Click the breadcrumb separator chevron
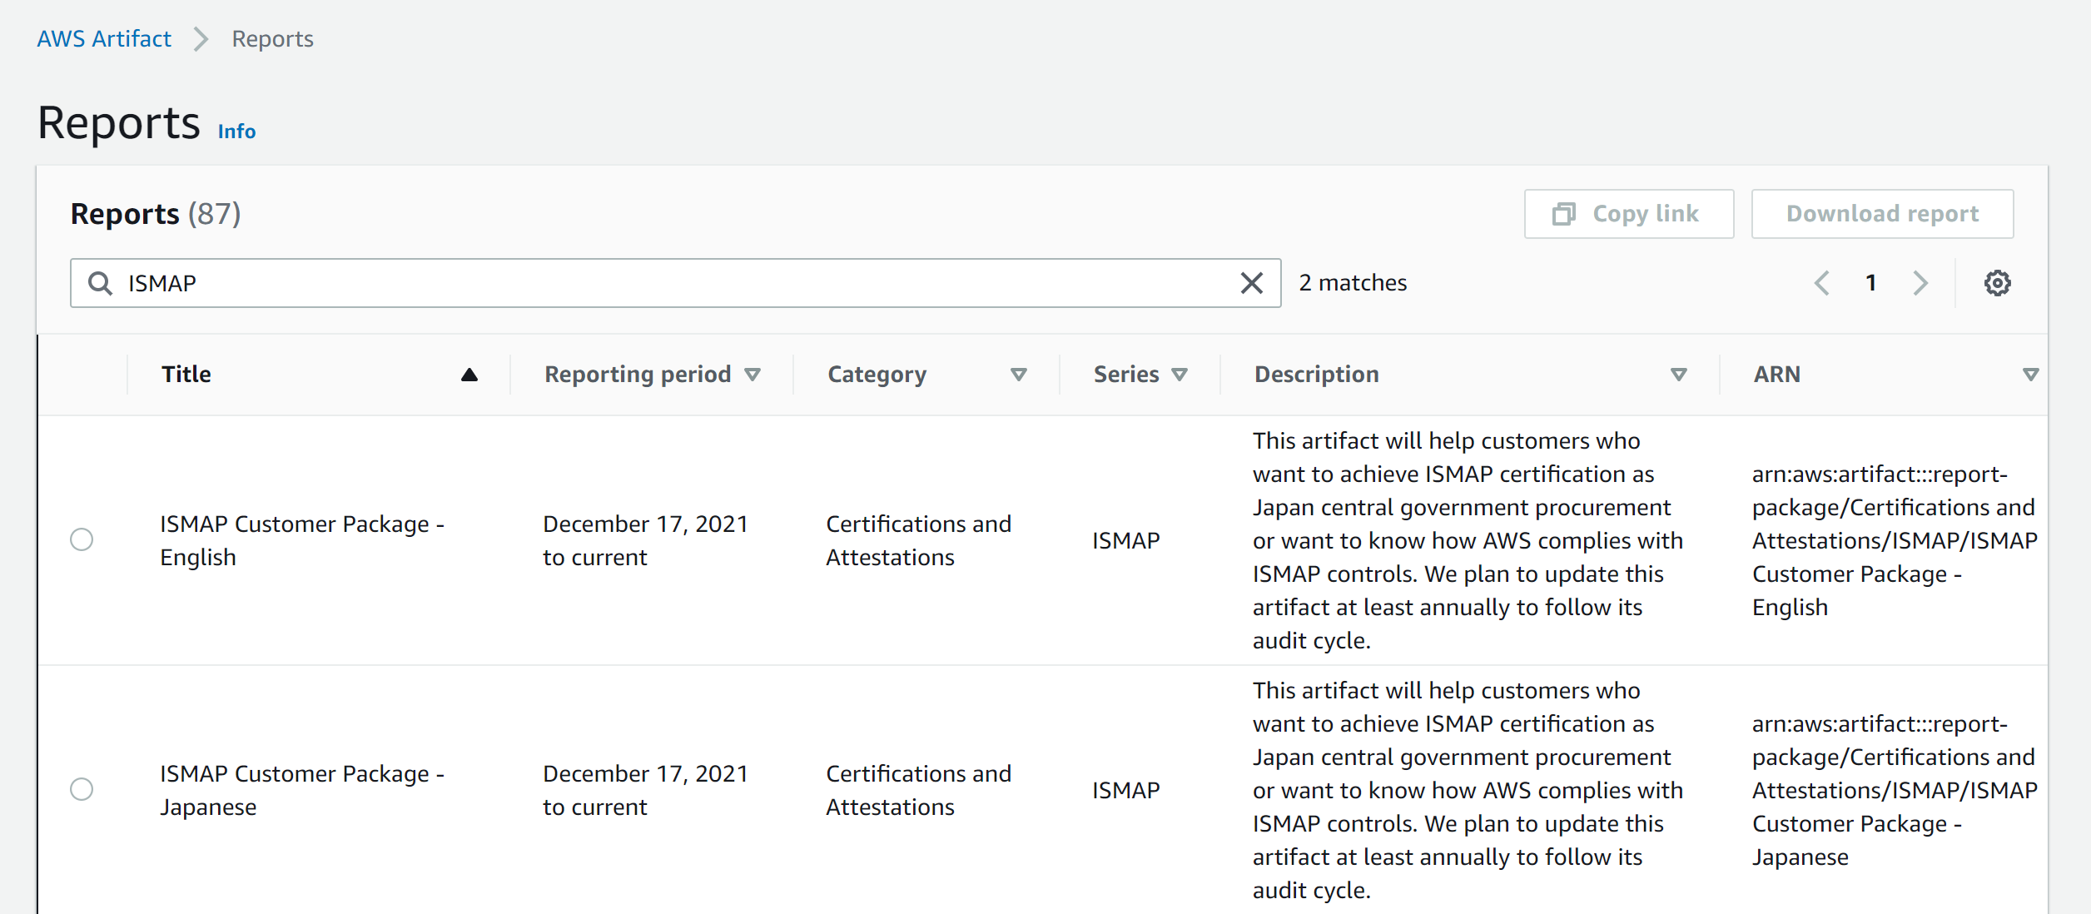This screenshot has height=914, width=2091. [201, 39]
